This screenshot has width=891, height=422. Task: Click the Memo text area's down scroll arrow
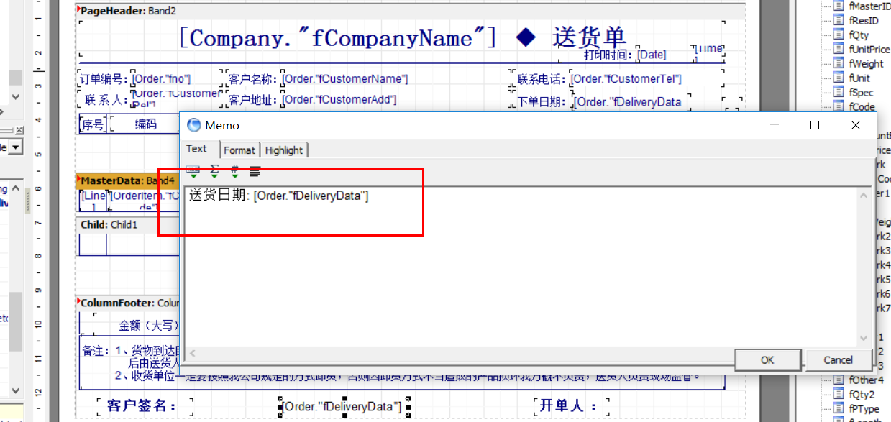[x=864, y=339]
